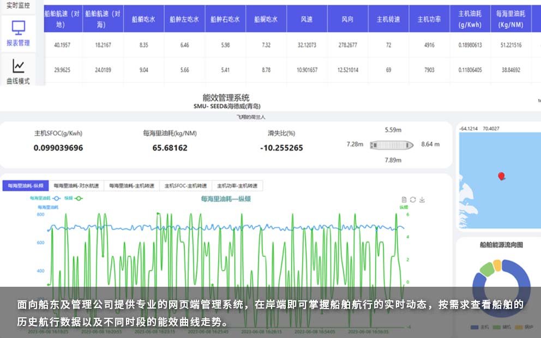Select the red location marker on the map
The image size is (541, 338).
pos(500,177)
